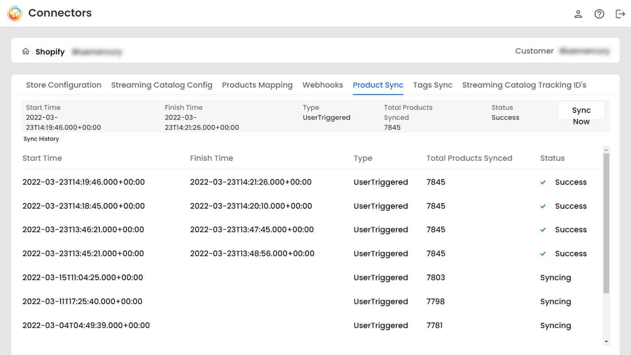
Task: Open the Products Mapping tab
Action: (x=257, y=85)
